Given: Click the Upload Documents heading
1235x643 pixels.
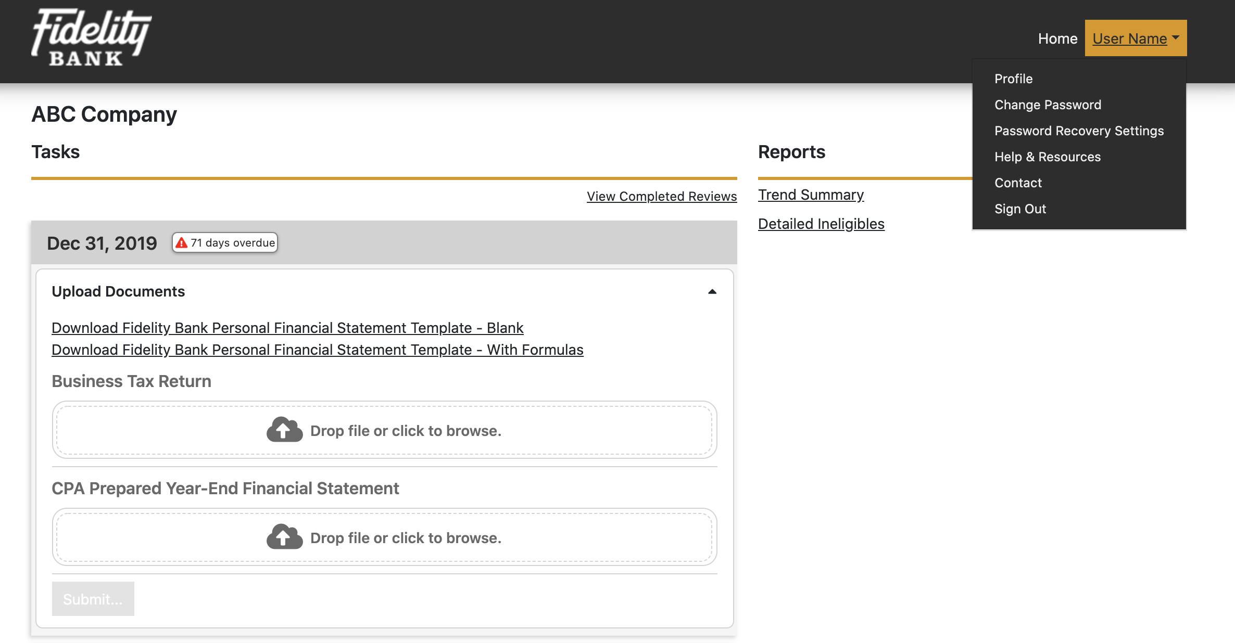Looking at the screenshot, I should pyautogui.click(x=118, y=291).
